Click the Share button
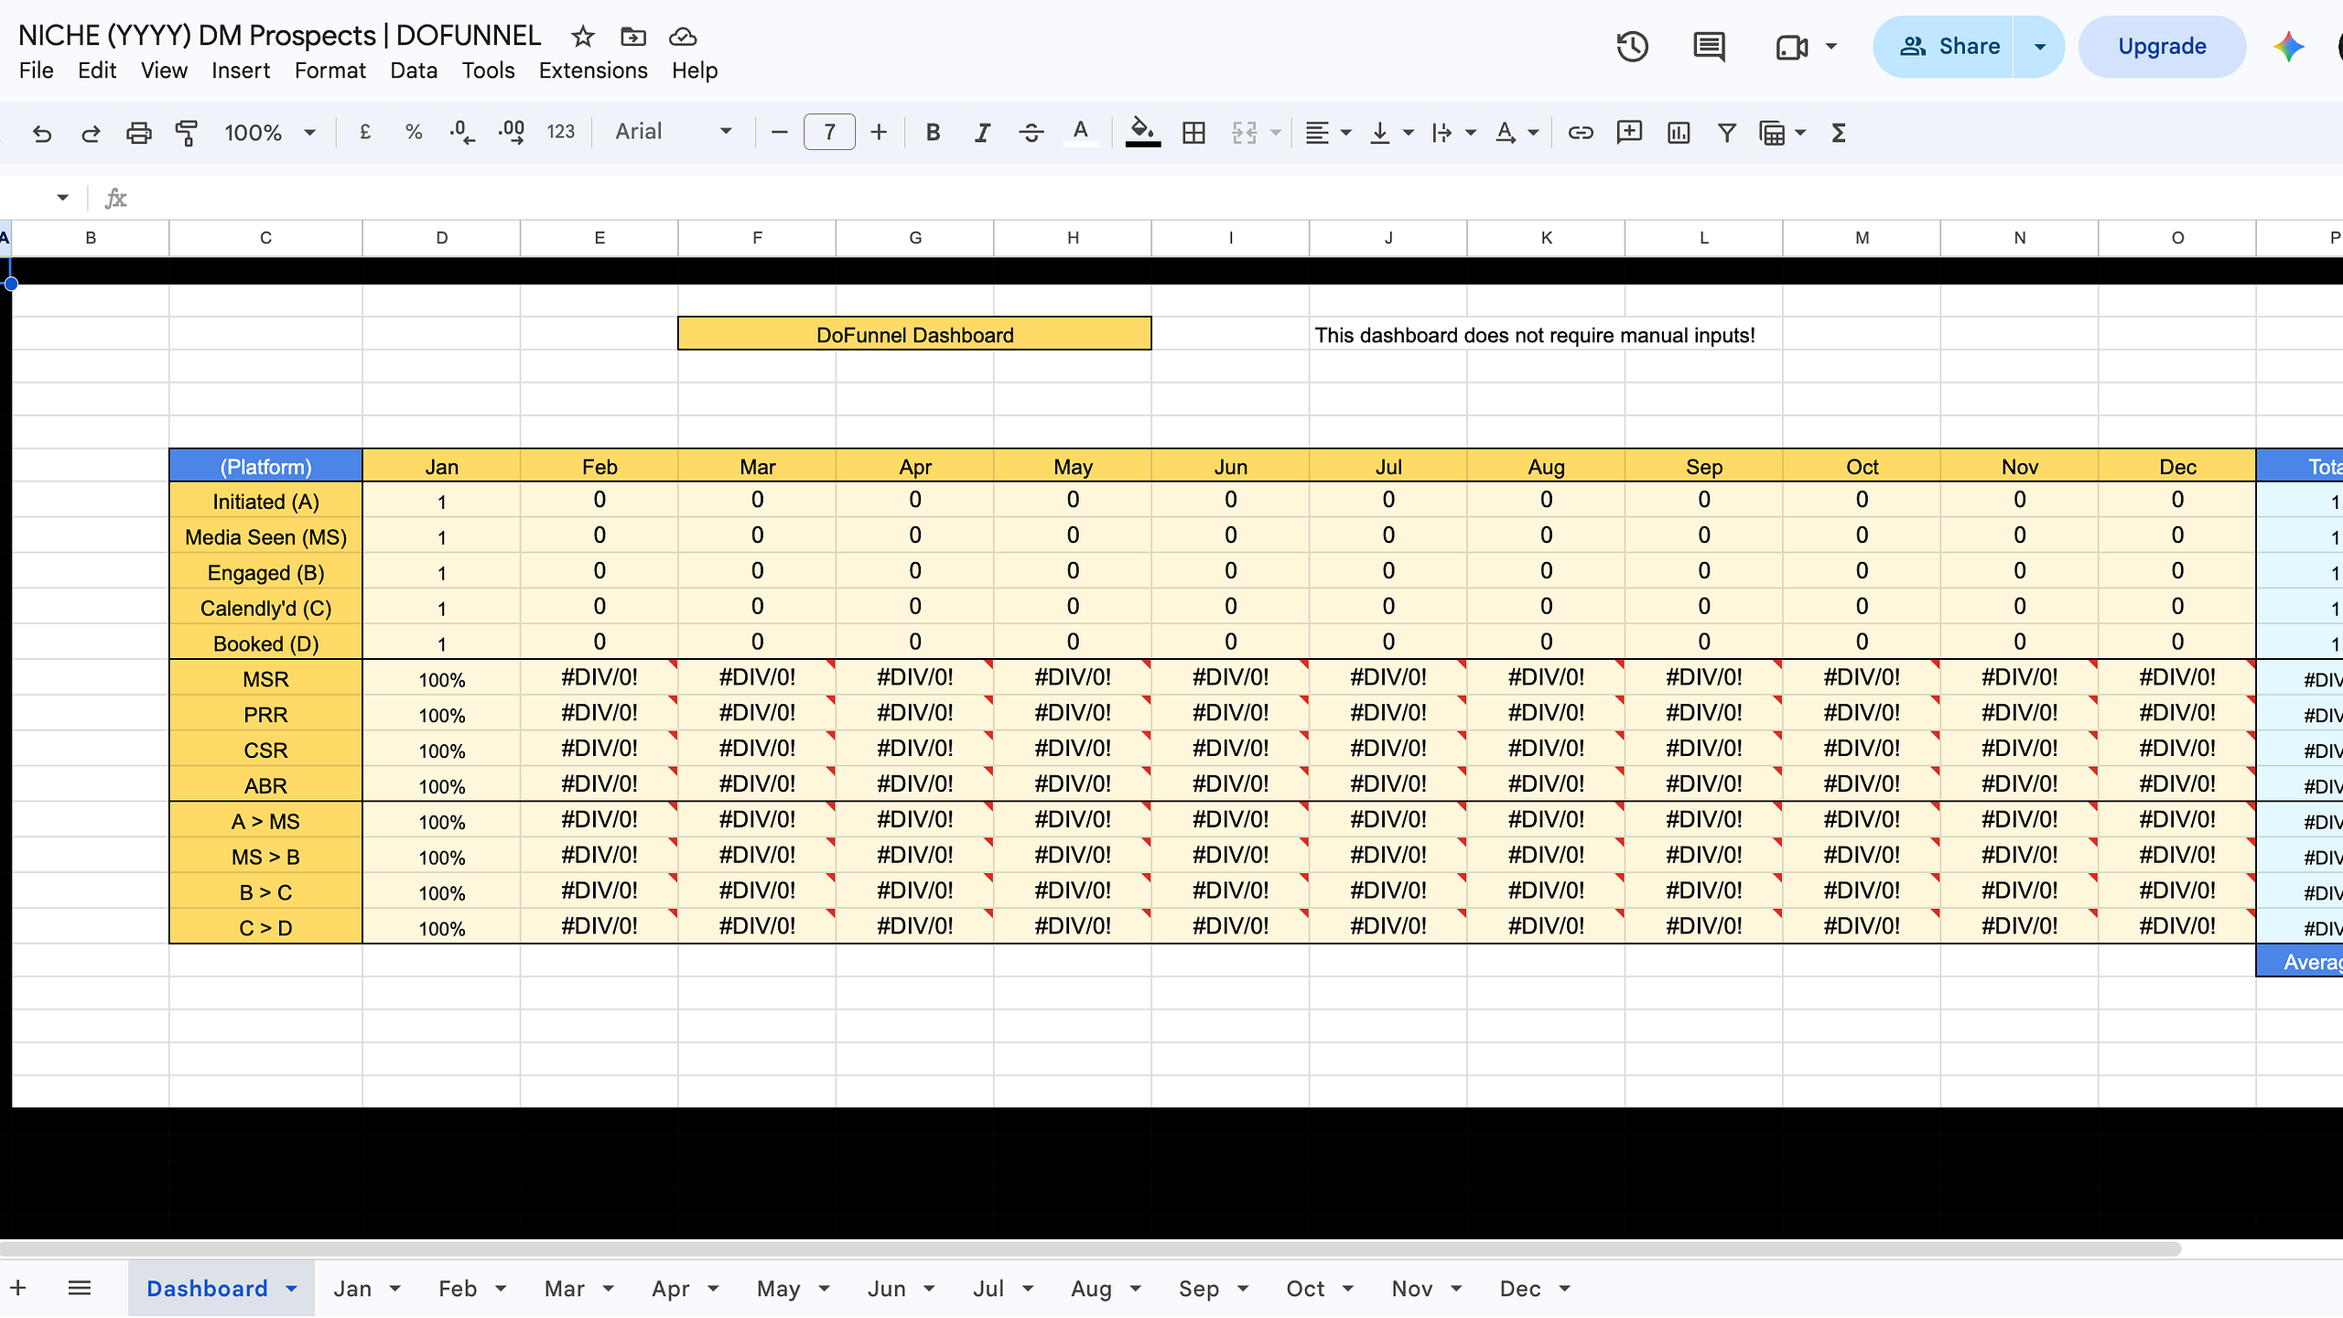2343x1318 pixels. tap(1944, 47)
